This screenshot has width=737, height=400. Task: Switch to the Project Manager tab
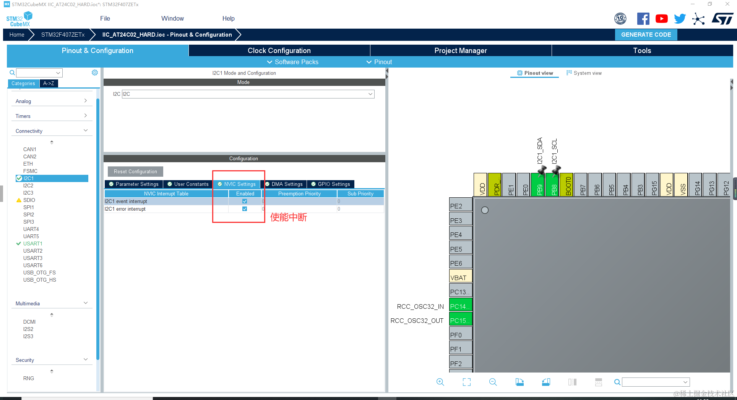click(x=461, y=50)
